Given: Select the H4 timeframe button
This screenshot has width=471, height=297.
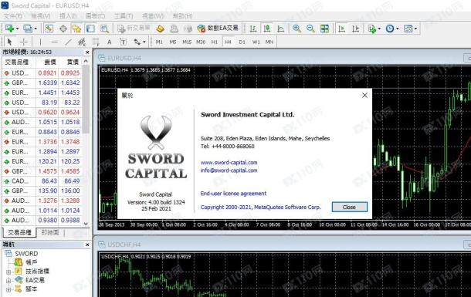Looking at the screenshot, I should click(228, 42).
